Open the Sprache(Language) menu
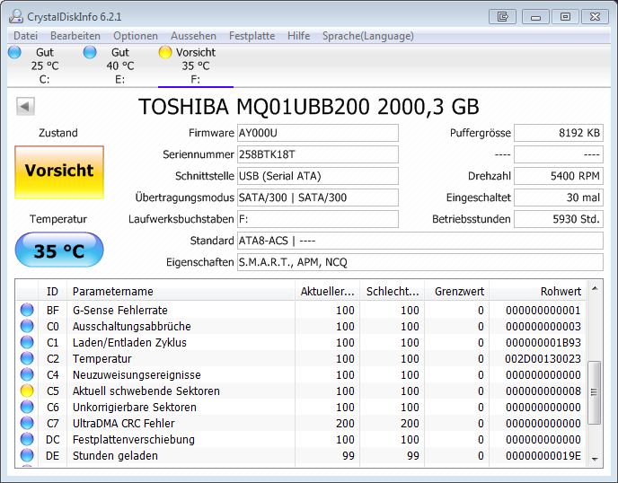This screenshot has width=618, height=483. (x=368, y=36)
